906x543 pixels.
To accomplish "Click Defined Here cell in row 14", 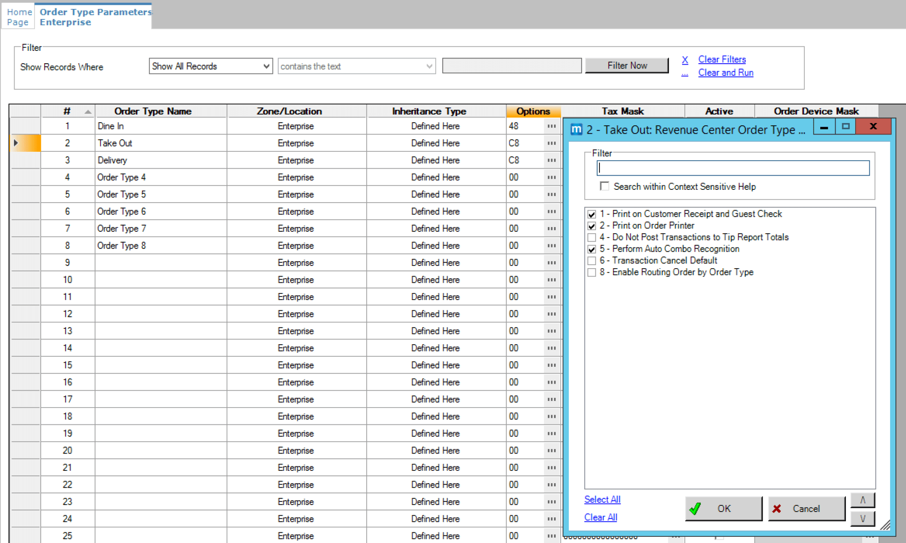I will tap(436, 348).
